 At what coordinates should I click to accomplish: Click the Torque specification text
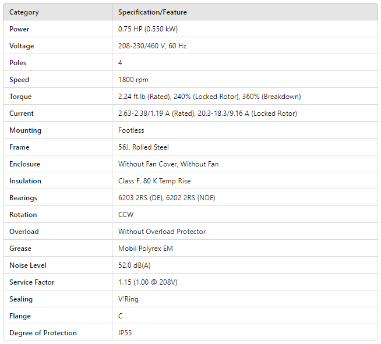tap(209, 97)
